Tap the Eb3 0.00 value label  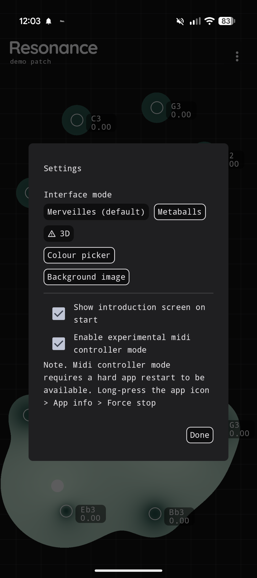(x=90, y=514)
